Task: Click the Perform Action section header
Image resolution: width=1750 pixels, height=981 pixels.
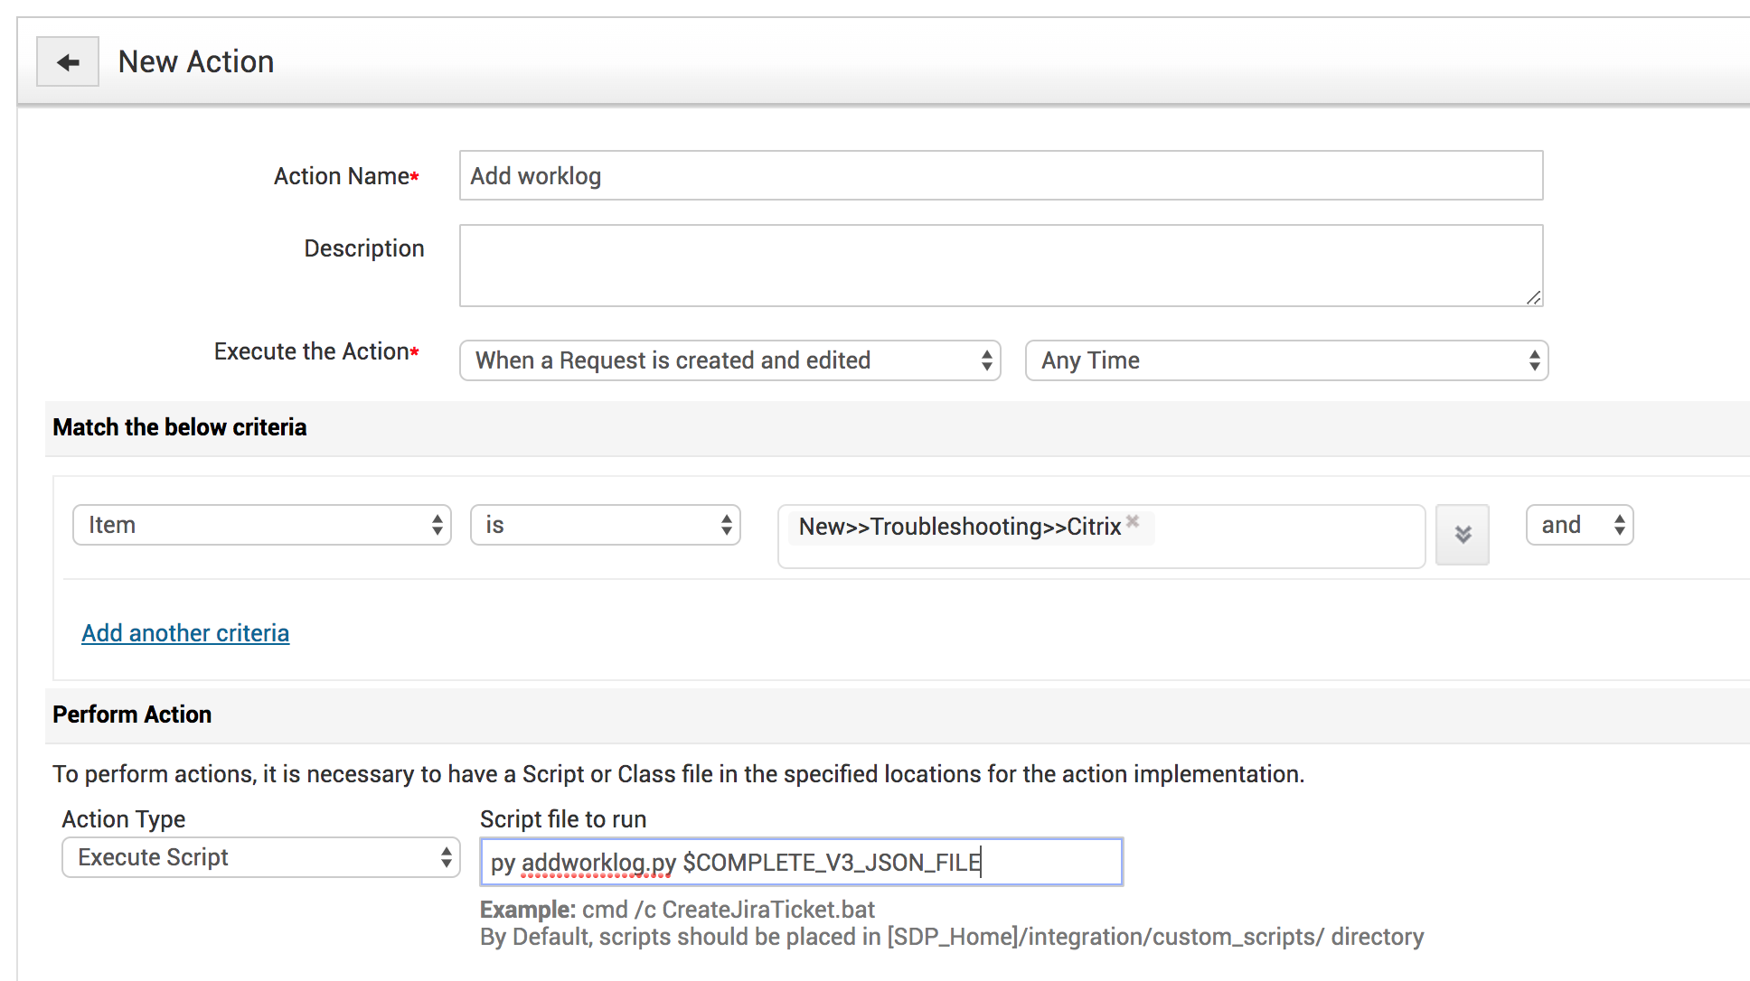Action: (132, 715)
